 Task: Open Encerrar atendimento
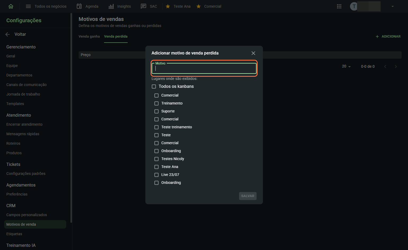24,124
